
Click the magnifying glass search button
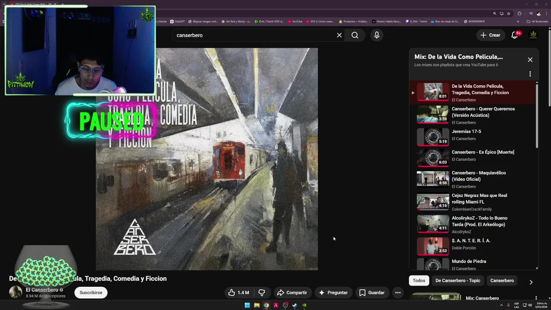pos(355,35)
